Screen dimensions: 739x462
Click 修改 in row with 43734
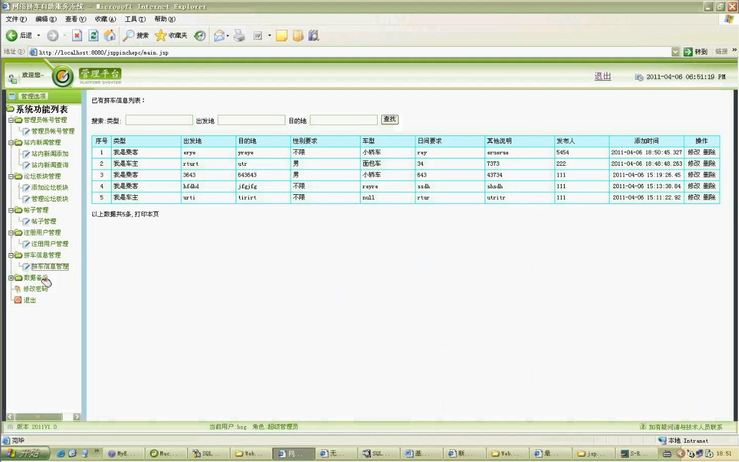point(693,175)
